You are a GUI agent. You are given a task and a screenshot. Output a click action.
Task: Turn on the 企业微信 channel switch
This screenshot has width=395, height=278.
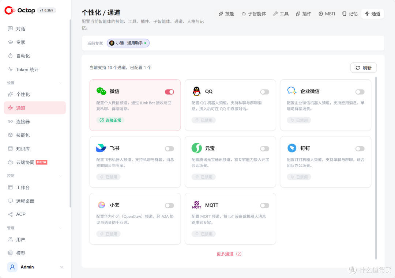tap(360, 92)
